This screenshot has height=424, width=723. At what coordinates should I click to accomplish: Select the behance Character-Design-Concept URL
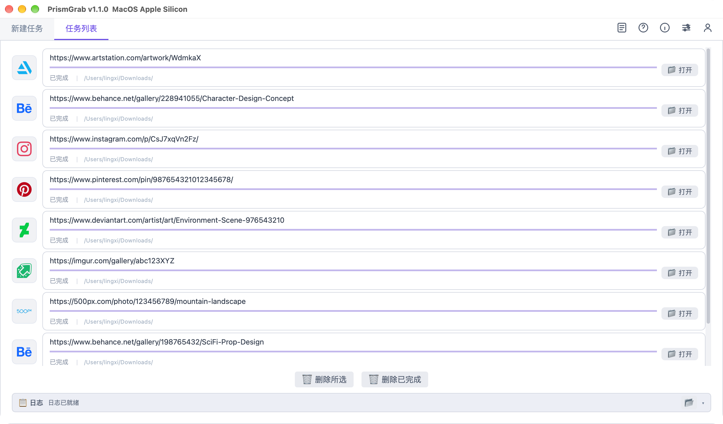[172, 99]
